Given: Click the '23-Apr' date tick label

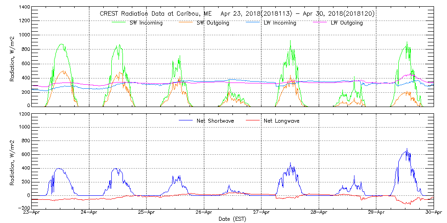Looking at the screenshot, I should [x=32, y=213].
